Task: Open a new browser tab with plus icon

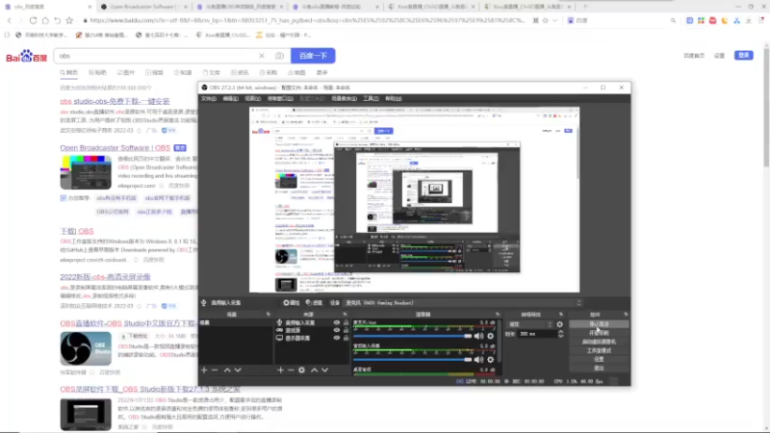Action: click(x=585, y=7)
